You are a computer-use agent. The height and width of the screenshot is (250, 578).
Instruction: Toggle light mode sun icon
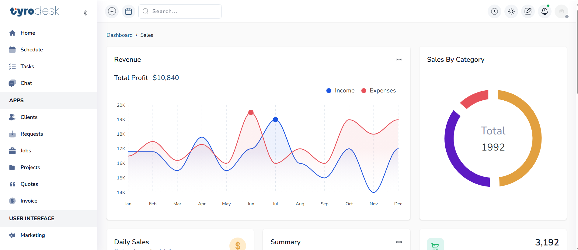click(x=511, y=11)
